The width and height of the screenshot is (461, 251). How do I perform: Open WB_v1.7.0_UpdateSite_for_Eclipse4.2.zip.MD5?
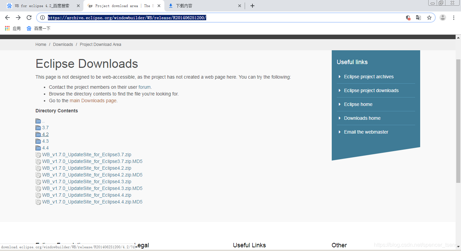tap(92, 175)
